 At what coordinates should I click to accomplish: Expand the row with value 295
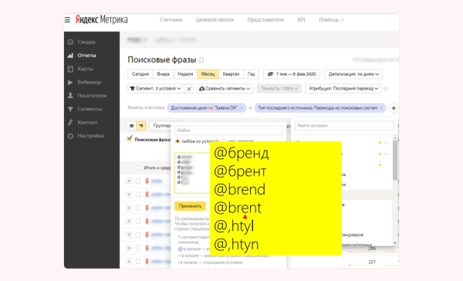[129, 249]
